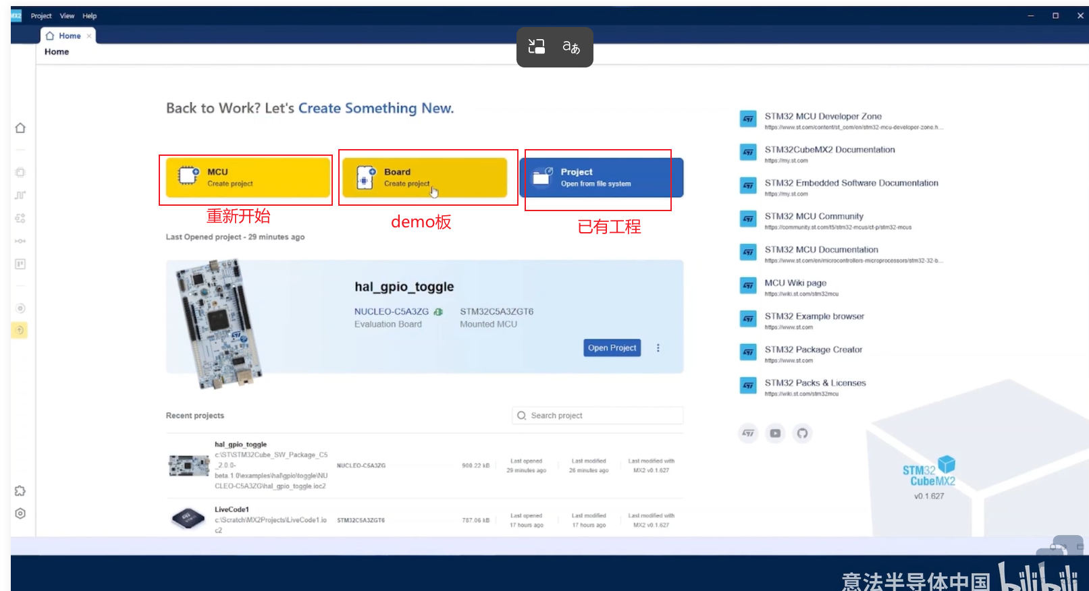Click the STM32C5A3ZGT6 mounted MCU text

(x=497, y=312)
